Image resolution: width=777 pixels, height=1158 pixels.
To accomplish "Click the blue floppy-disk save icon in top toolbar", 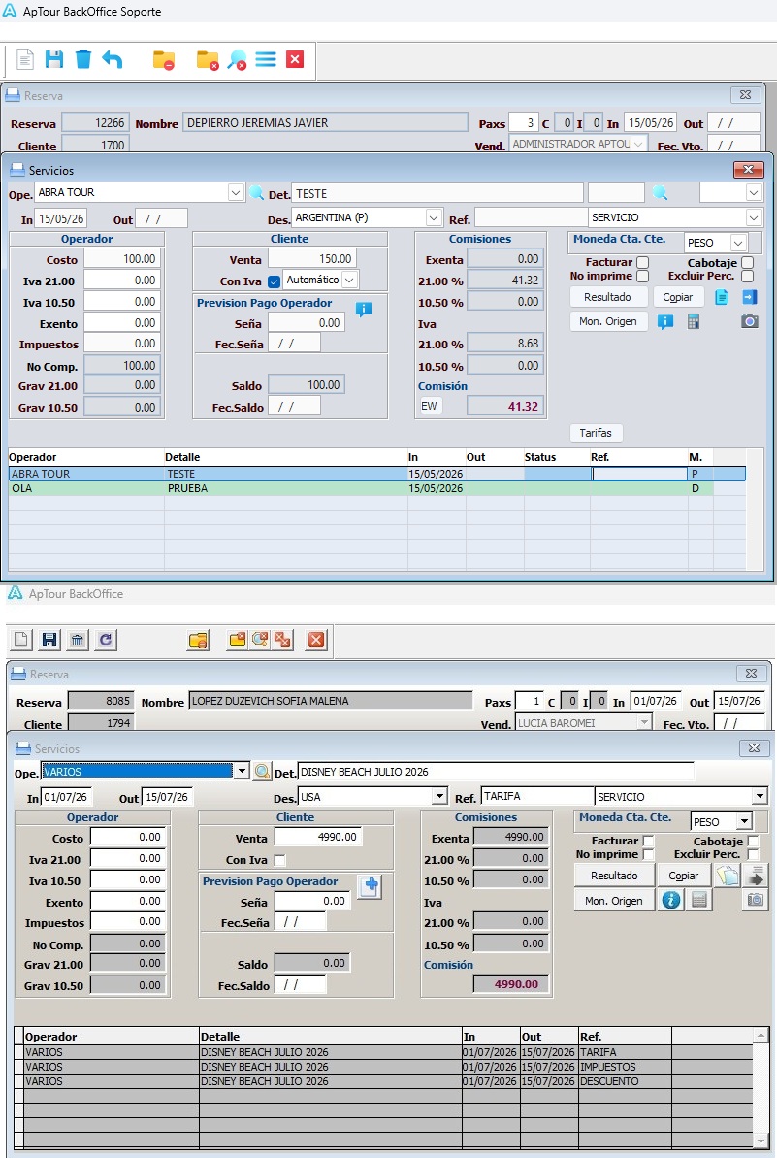I will tap(54, 60).
